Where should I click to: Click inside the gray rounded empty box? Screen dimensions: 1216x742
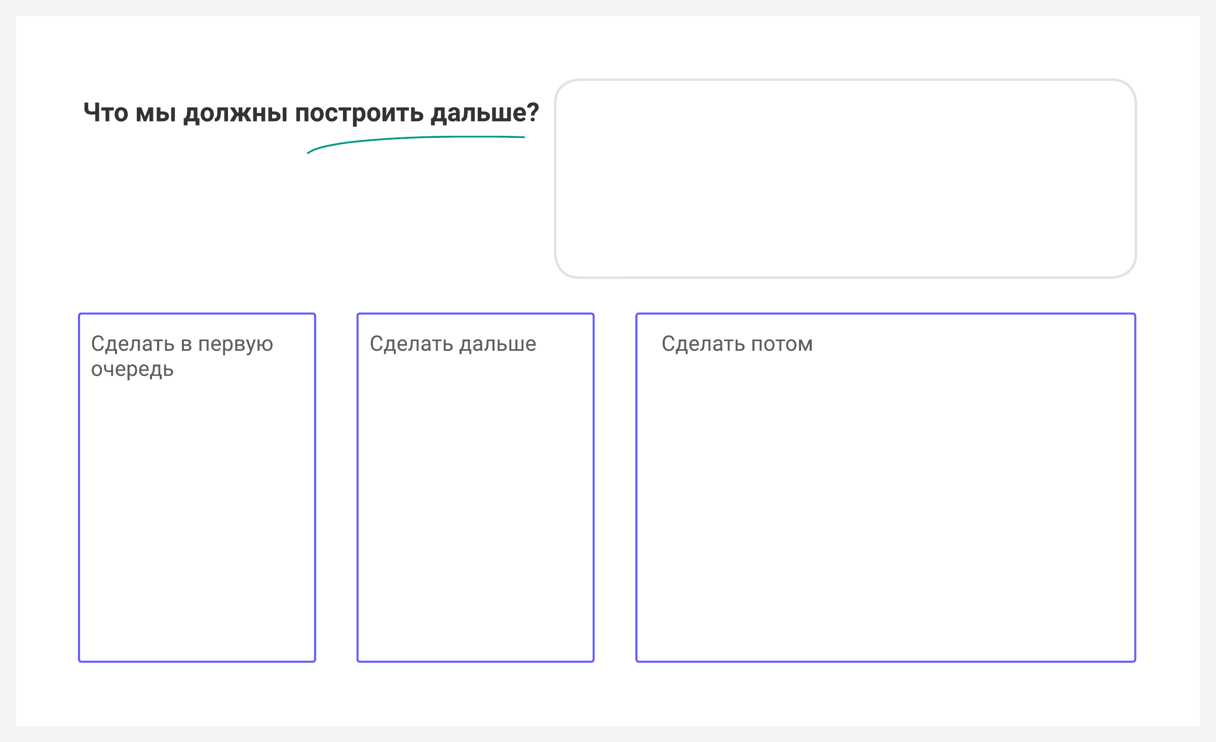(x=845, y=178)
